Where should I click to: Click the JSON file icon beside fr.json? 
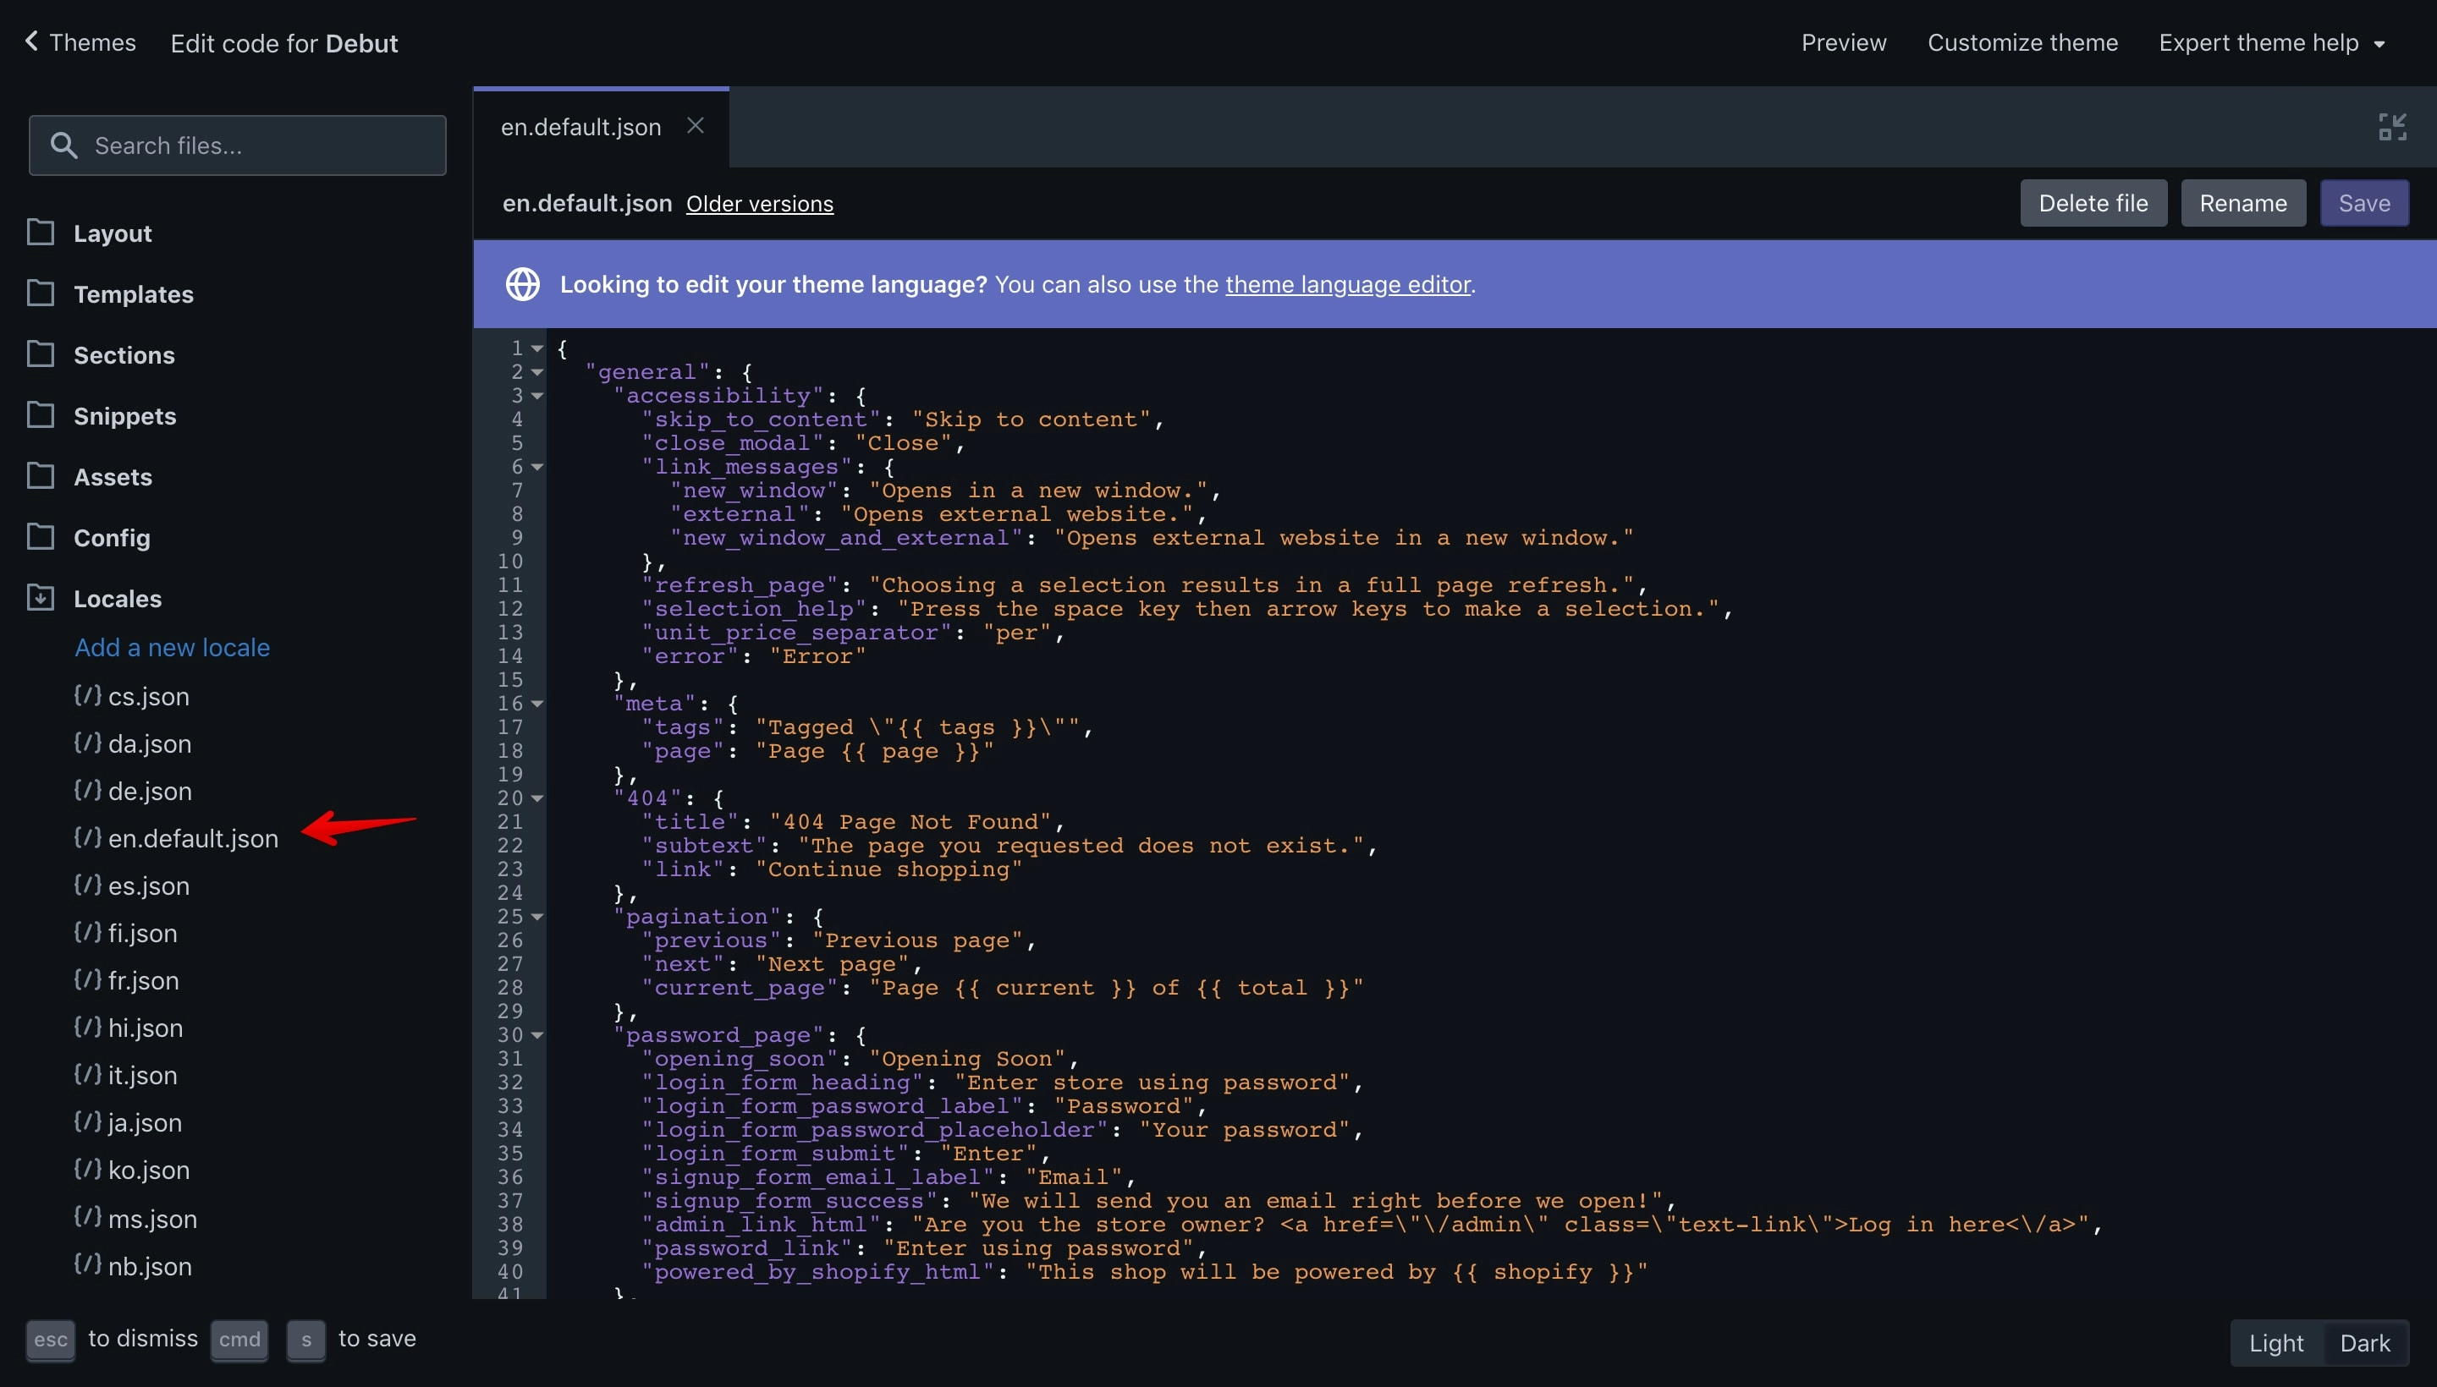pyautogui.click(x=88, y=979)
